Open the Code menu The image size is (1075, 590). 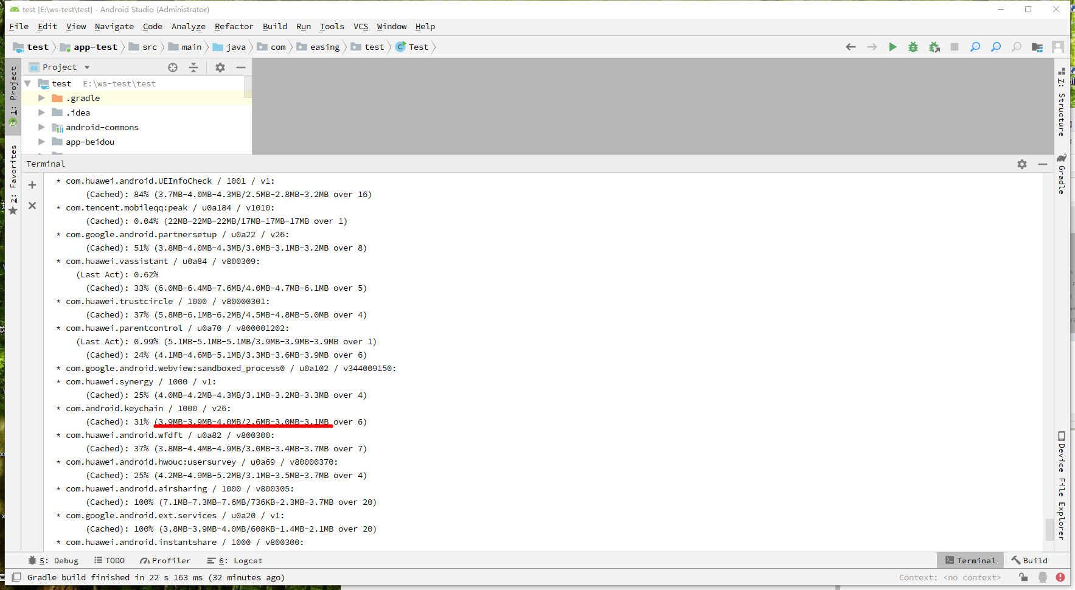pos(153,27)
